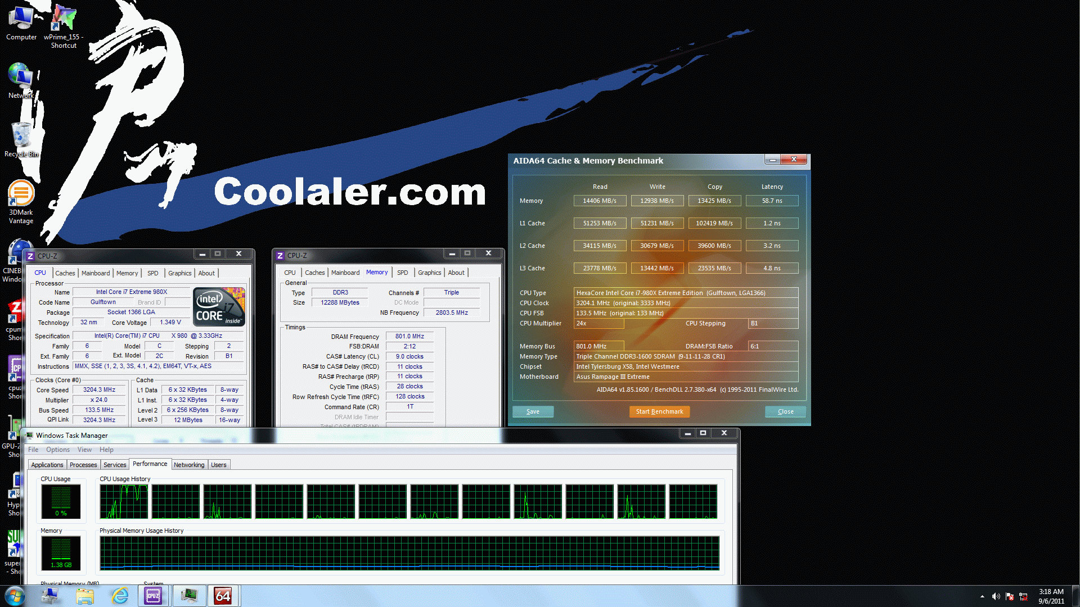Click the Action Center flag tray icon

1010,596
